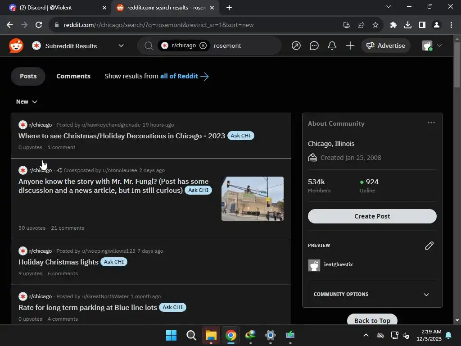The height and width of the screenshot is (346, 461).
Task: Open Holiday Christmas lights post
Action: click(x=58, y=262)
